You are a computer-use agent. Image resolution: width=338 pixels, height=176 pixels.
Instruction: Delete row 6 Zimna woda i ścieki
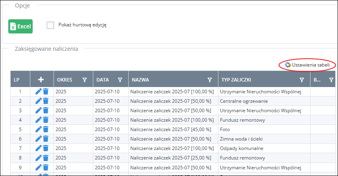46,139
